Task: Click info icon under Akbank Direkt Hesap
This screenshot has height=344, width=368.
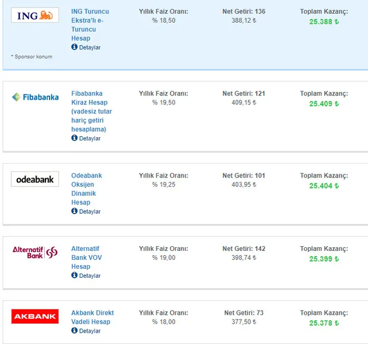Action: click(75, 331)
